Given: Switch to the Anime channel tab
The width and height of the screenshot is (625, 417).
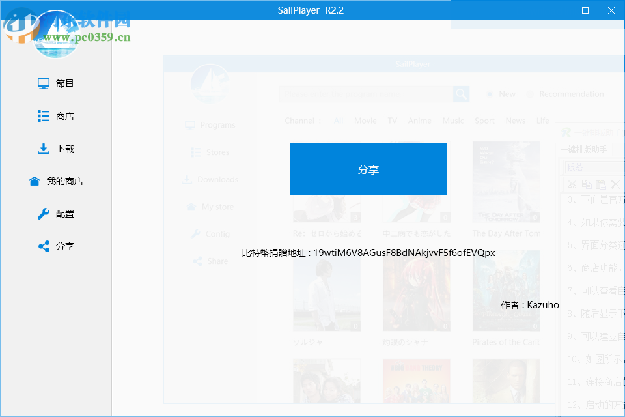Looking at the screenshot, I should coord(419,121).
